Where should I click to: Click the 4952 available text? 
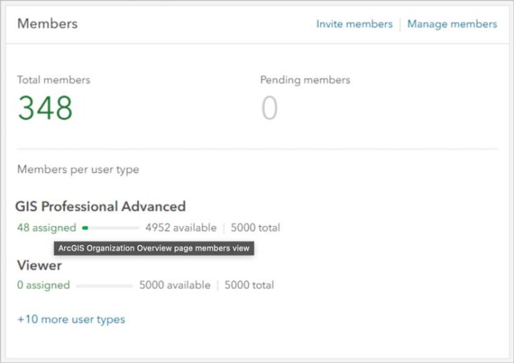point(181,228)
